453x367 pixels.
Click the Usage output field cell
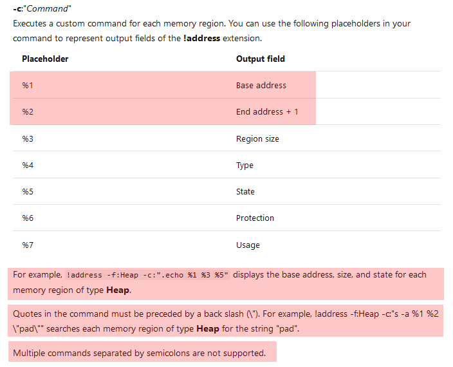pyautogui.click(x=248, y=245)
